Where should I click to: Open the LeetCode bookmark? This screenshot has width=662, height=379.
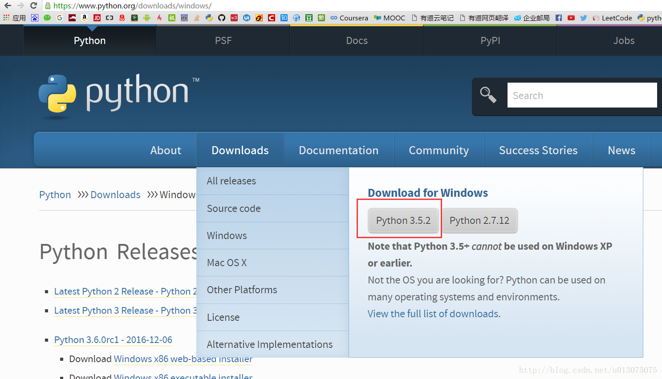(612, 18)
